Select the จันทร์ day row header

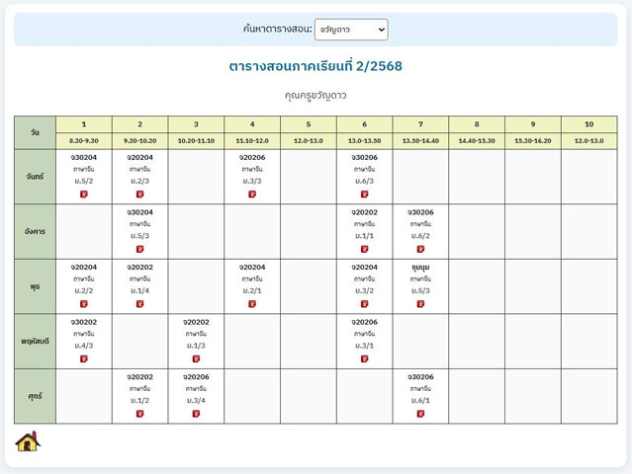(35, 176)
